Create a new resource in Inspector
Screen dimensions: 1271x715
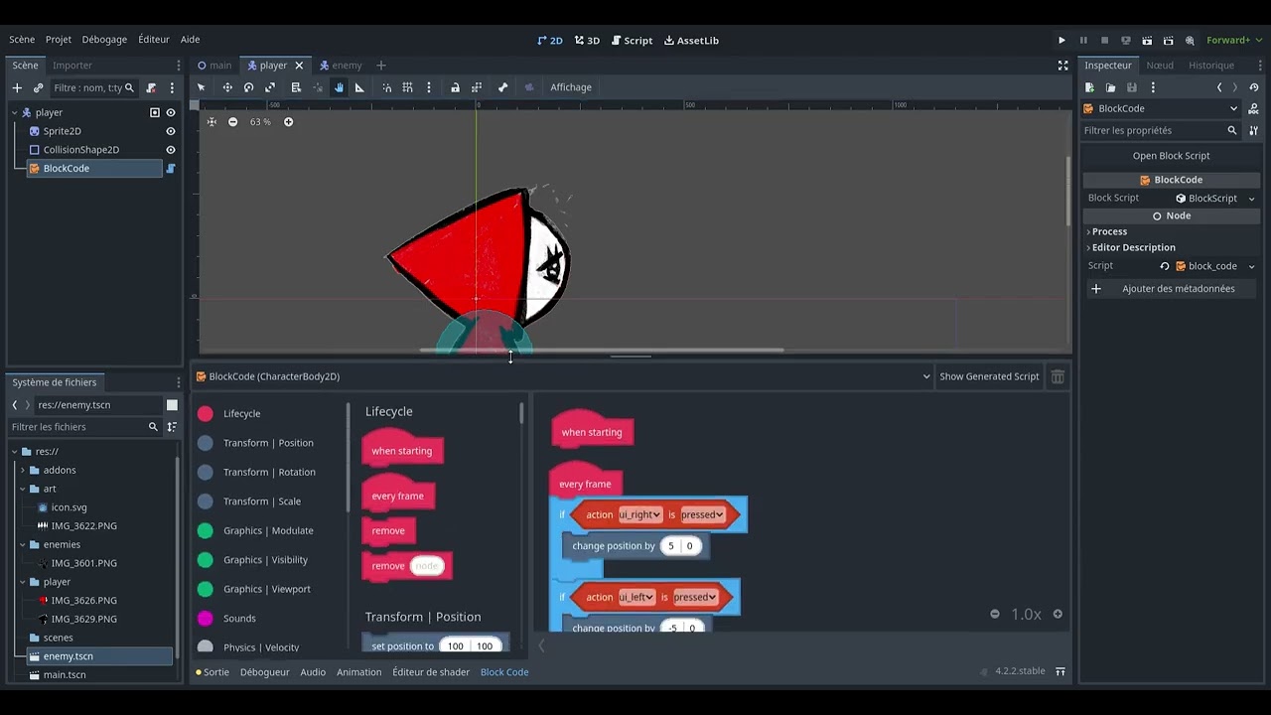1089,87
